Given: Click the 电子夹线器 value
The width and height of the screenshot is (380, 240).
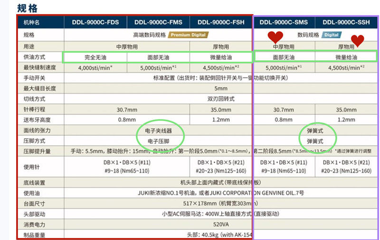Looking at the screenshot, I should click(x=158, y=130).
